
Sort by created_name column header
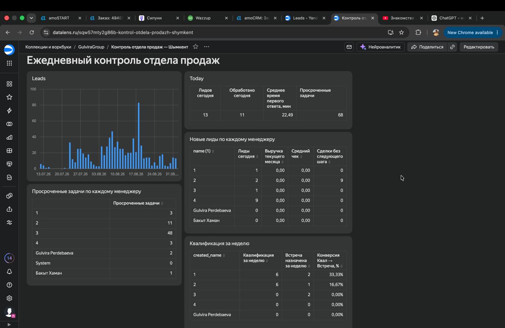(x=209, y=255)
